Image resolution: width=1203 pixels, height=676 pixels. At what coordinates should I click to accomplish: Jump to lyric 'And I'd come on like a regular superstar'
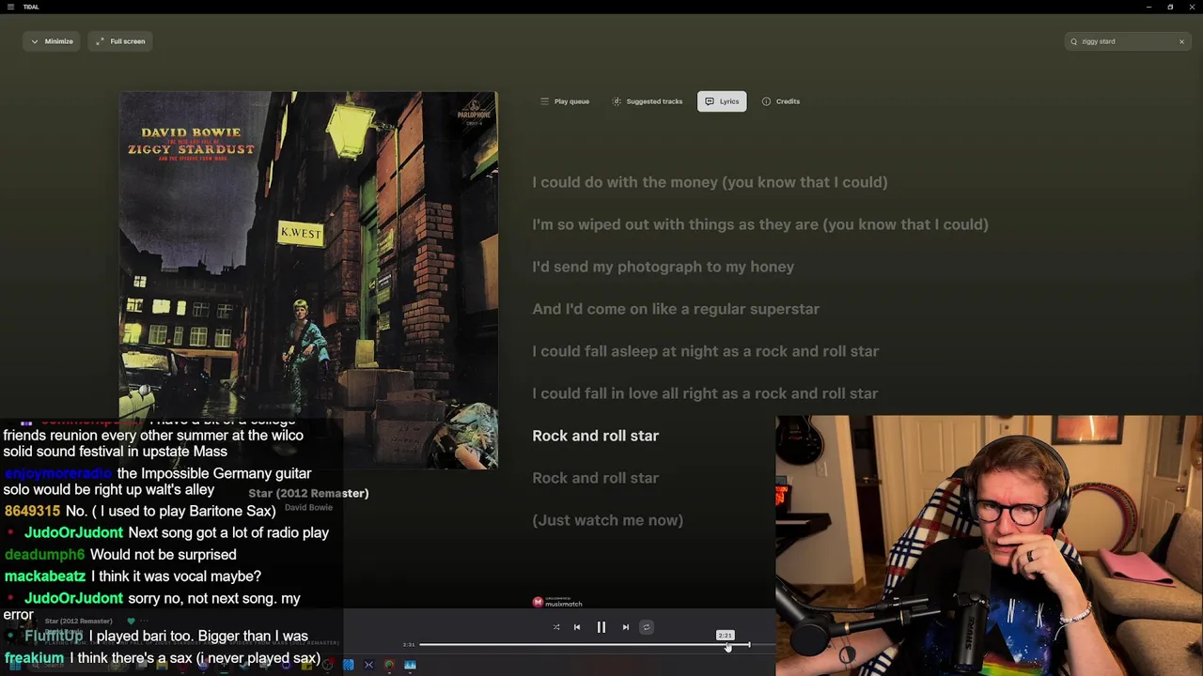pos(676,309)
